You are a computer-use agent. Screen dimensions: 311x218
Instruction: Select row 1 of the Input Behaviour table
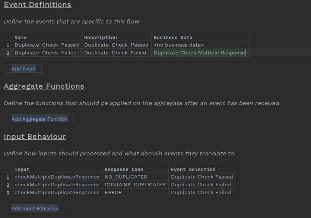(x=7, y=177)
